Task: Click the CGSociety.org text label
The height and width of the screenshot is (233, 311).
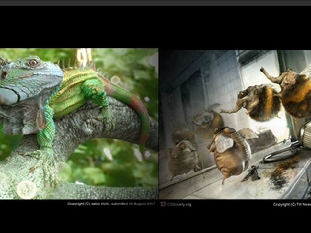Action: click(x=179, y=205)
